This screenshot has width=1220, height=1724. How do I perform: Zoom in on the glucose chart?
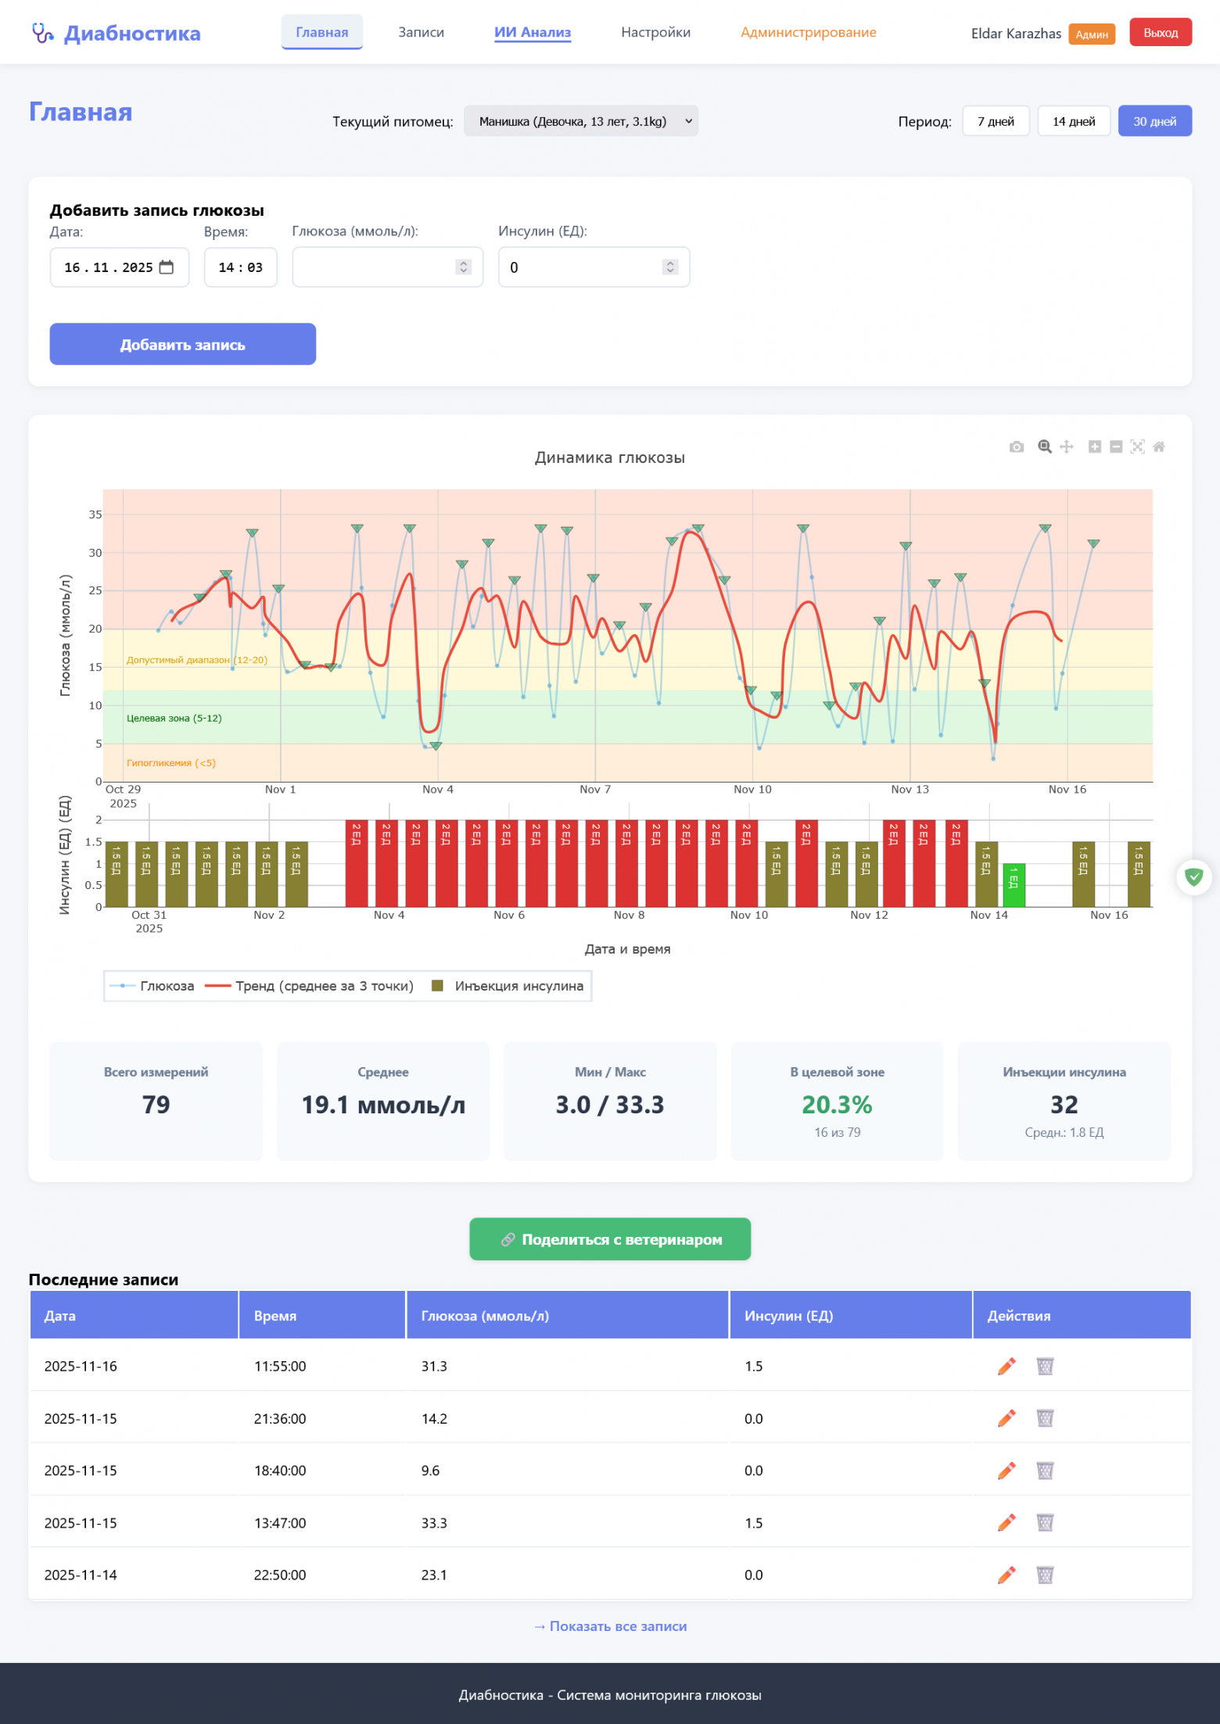[1095, 447]
